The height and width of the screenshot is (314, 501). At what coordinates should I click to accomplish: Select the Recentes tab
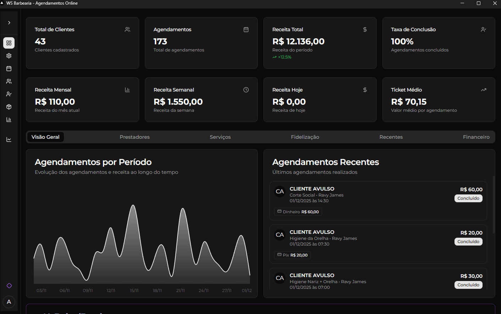[391, 137]
